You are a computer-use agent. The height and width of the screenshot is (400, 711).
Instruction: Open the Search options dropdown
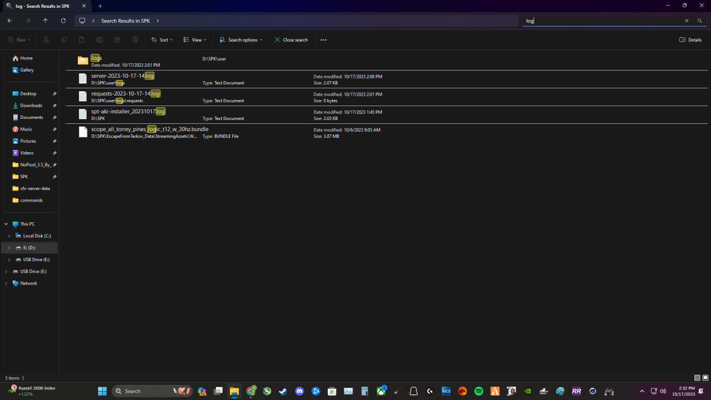coord(241,40)
